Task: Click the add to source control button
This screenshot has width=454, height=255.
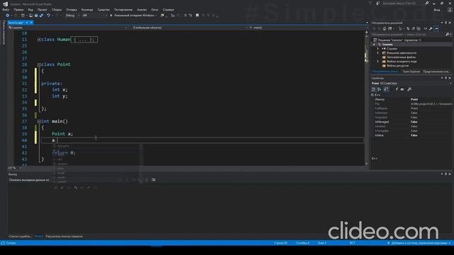Action: [419, 243]
